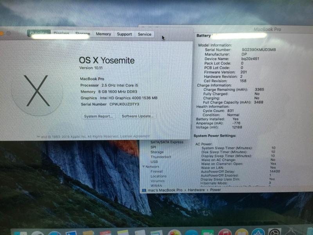Select USB in the sidebar
The image size is (313, 235).
click(x=154, y=162)
